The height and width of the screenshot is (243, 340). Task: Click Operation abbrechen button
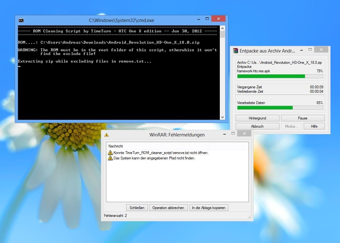168,208
